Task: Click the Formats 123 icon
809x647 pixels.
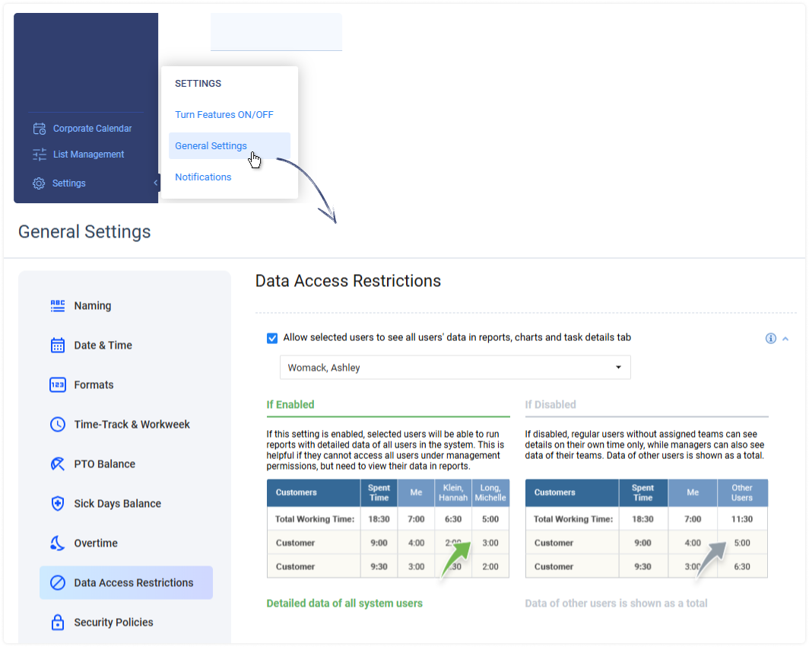Action: [x=58, y=384]
